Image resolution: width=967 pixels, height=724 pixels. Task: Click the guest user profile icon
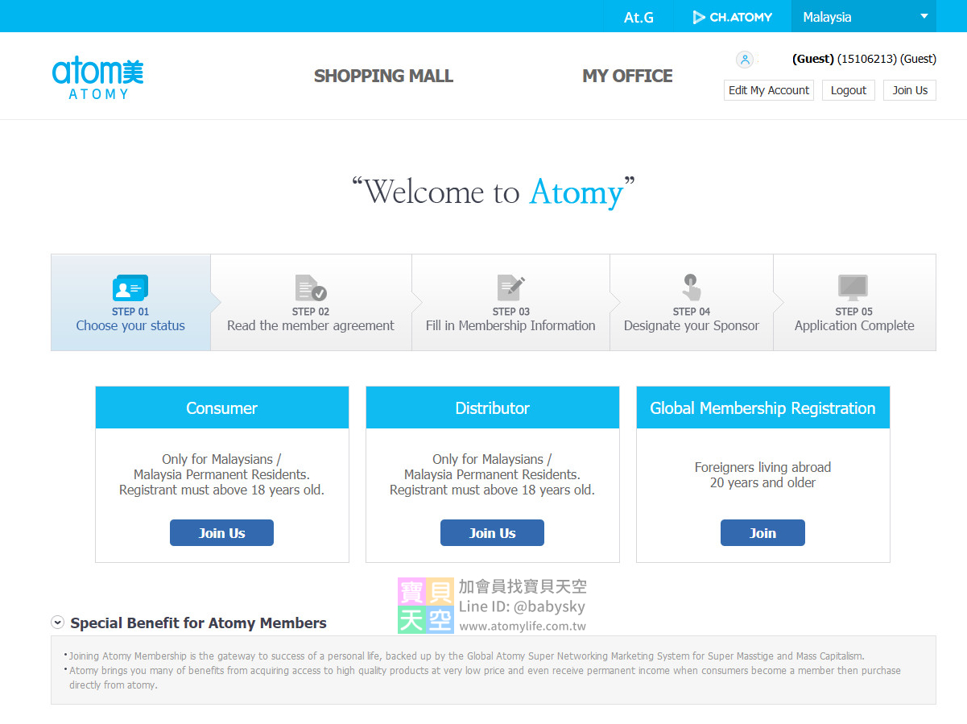point(745,59)
